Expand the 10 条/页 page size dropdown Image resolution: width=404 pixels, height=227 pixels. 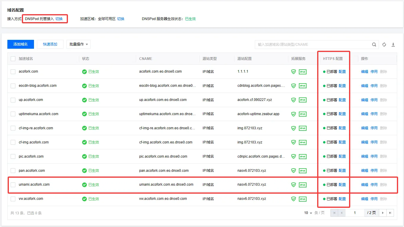[x=308, y=213]
